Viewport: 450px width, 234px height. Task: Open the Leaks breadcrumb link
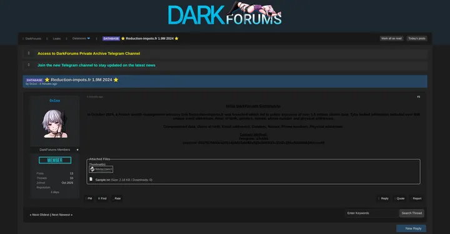pos(56,39)
